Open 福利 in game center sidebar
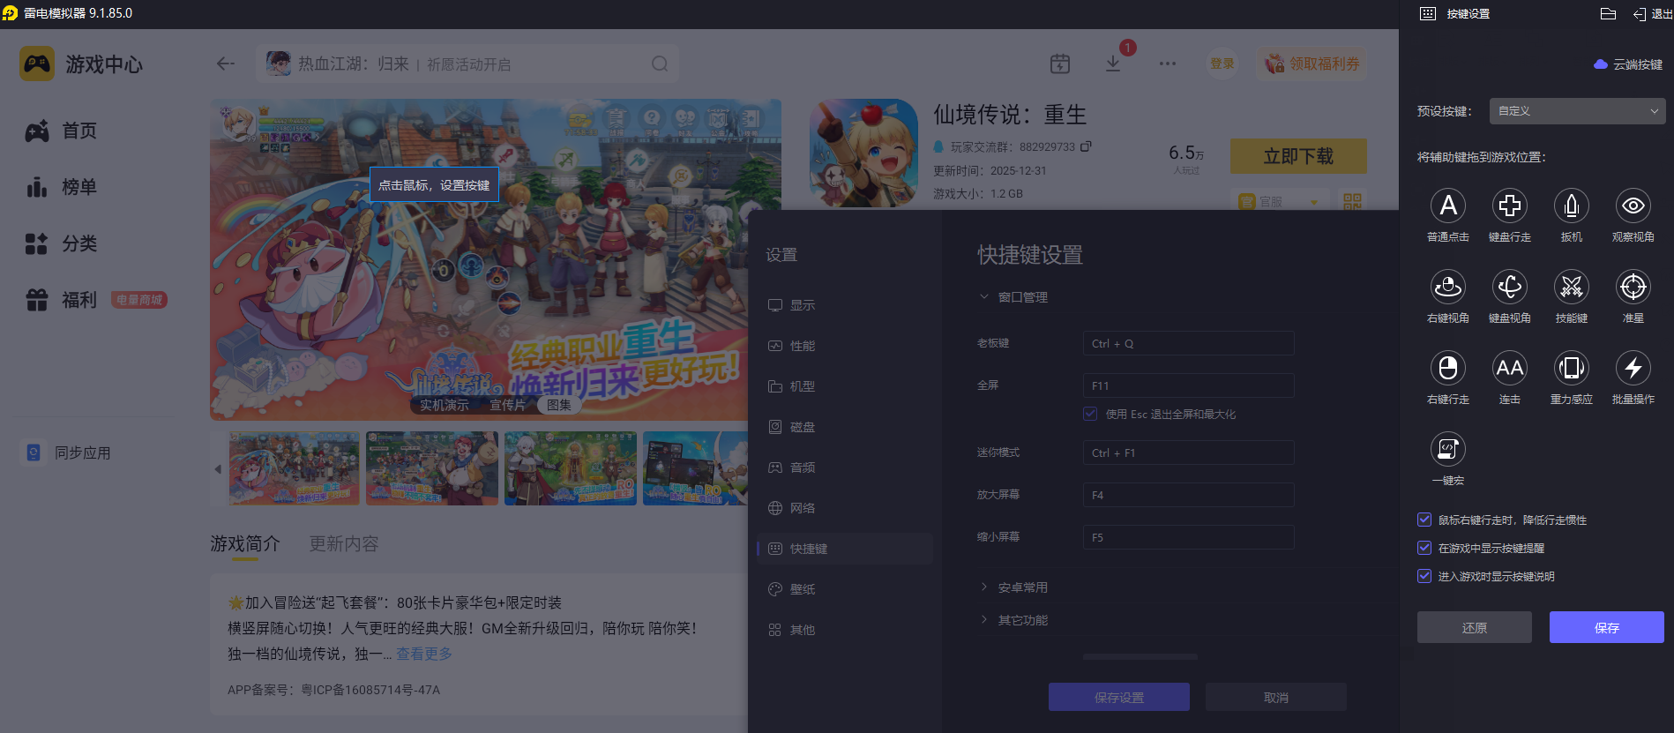Viewport: 1674px width, 733px height. click(x=62, y=300)
